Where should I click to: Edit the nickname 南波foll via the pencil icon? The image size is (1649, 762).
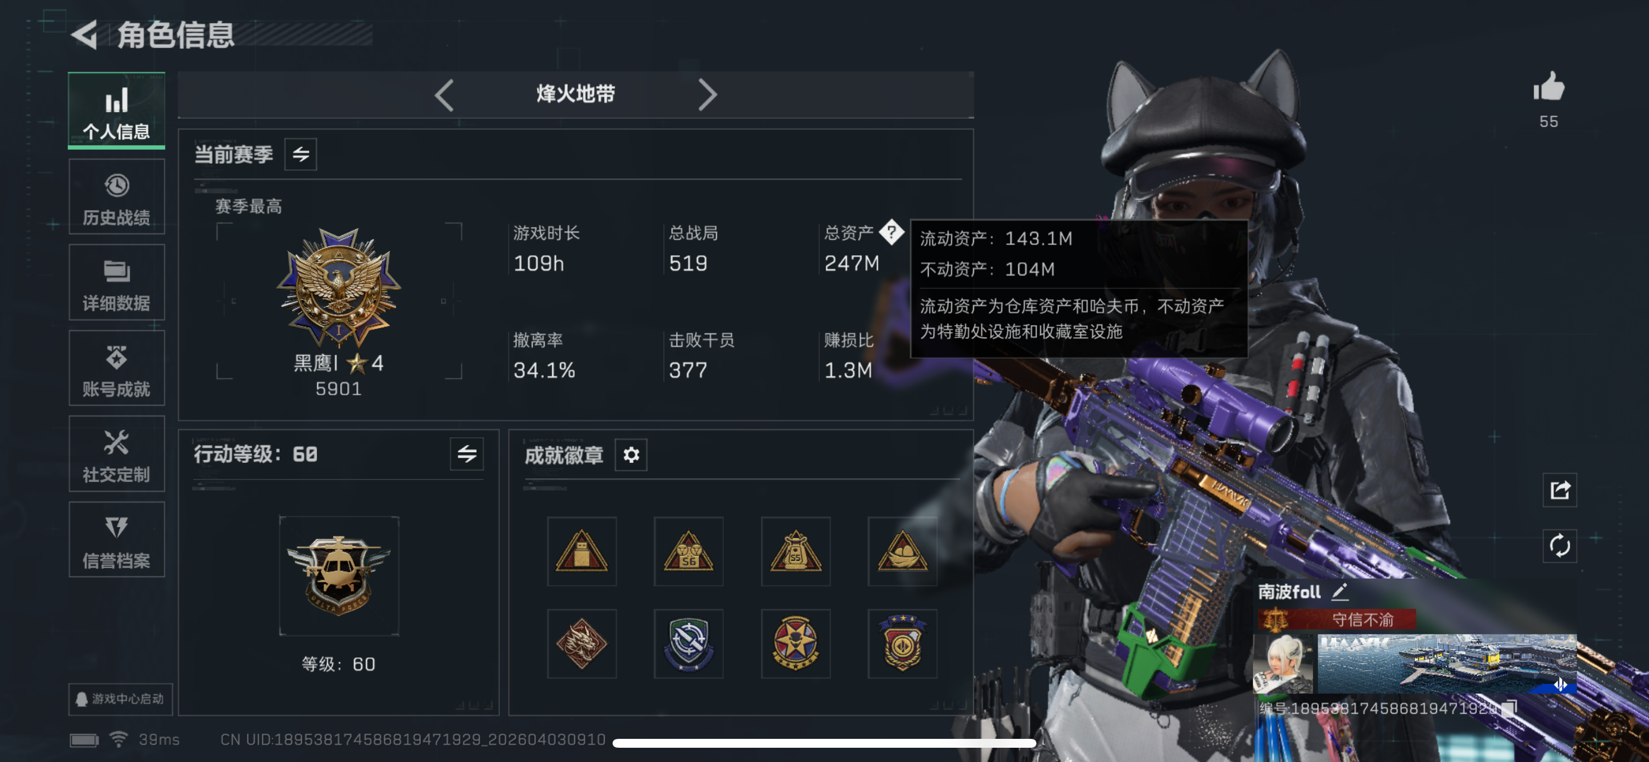1339,592
